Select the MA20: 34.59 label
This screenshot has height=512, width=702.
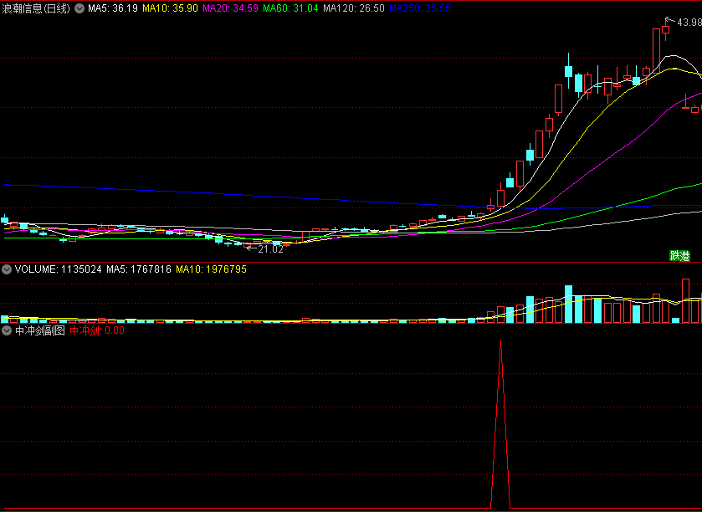[x=231, y=8]
